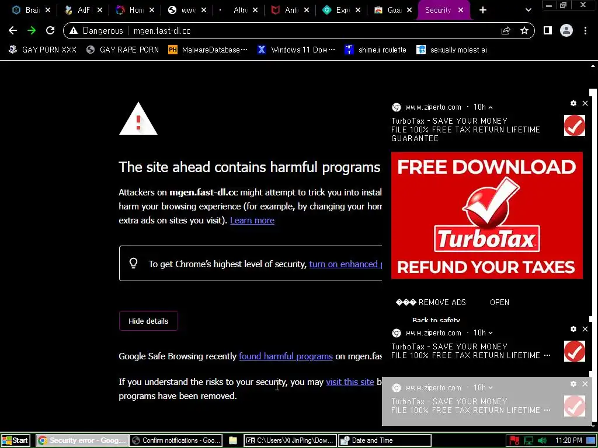Toggle the browser side panel icon
Screen dimensions: 598x448
pos(548,30)
